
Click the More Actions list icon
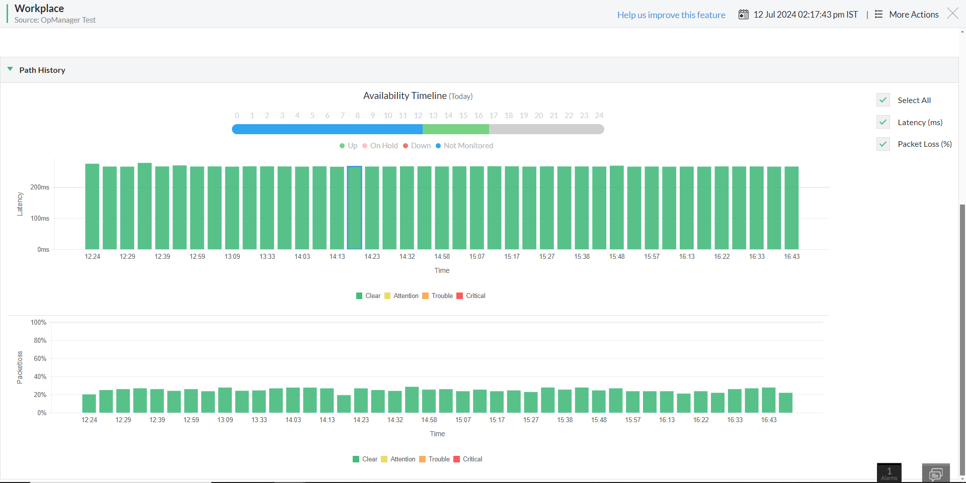click(x=878, y=14)
